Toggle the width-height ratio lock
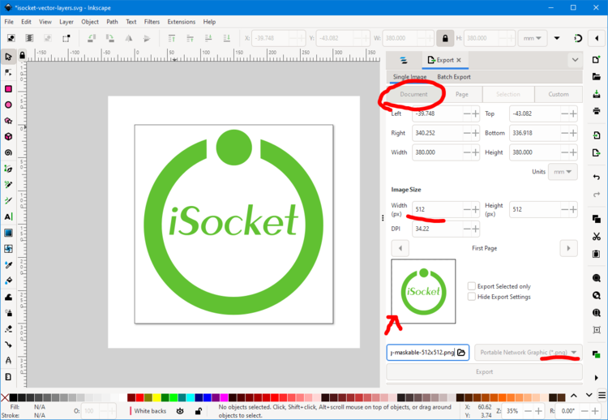The height and width of the screenshot is (420, 608). coord(445,38)
